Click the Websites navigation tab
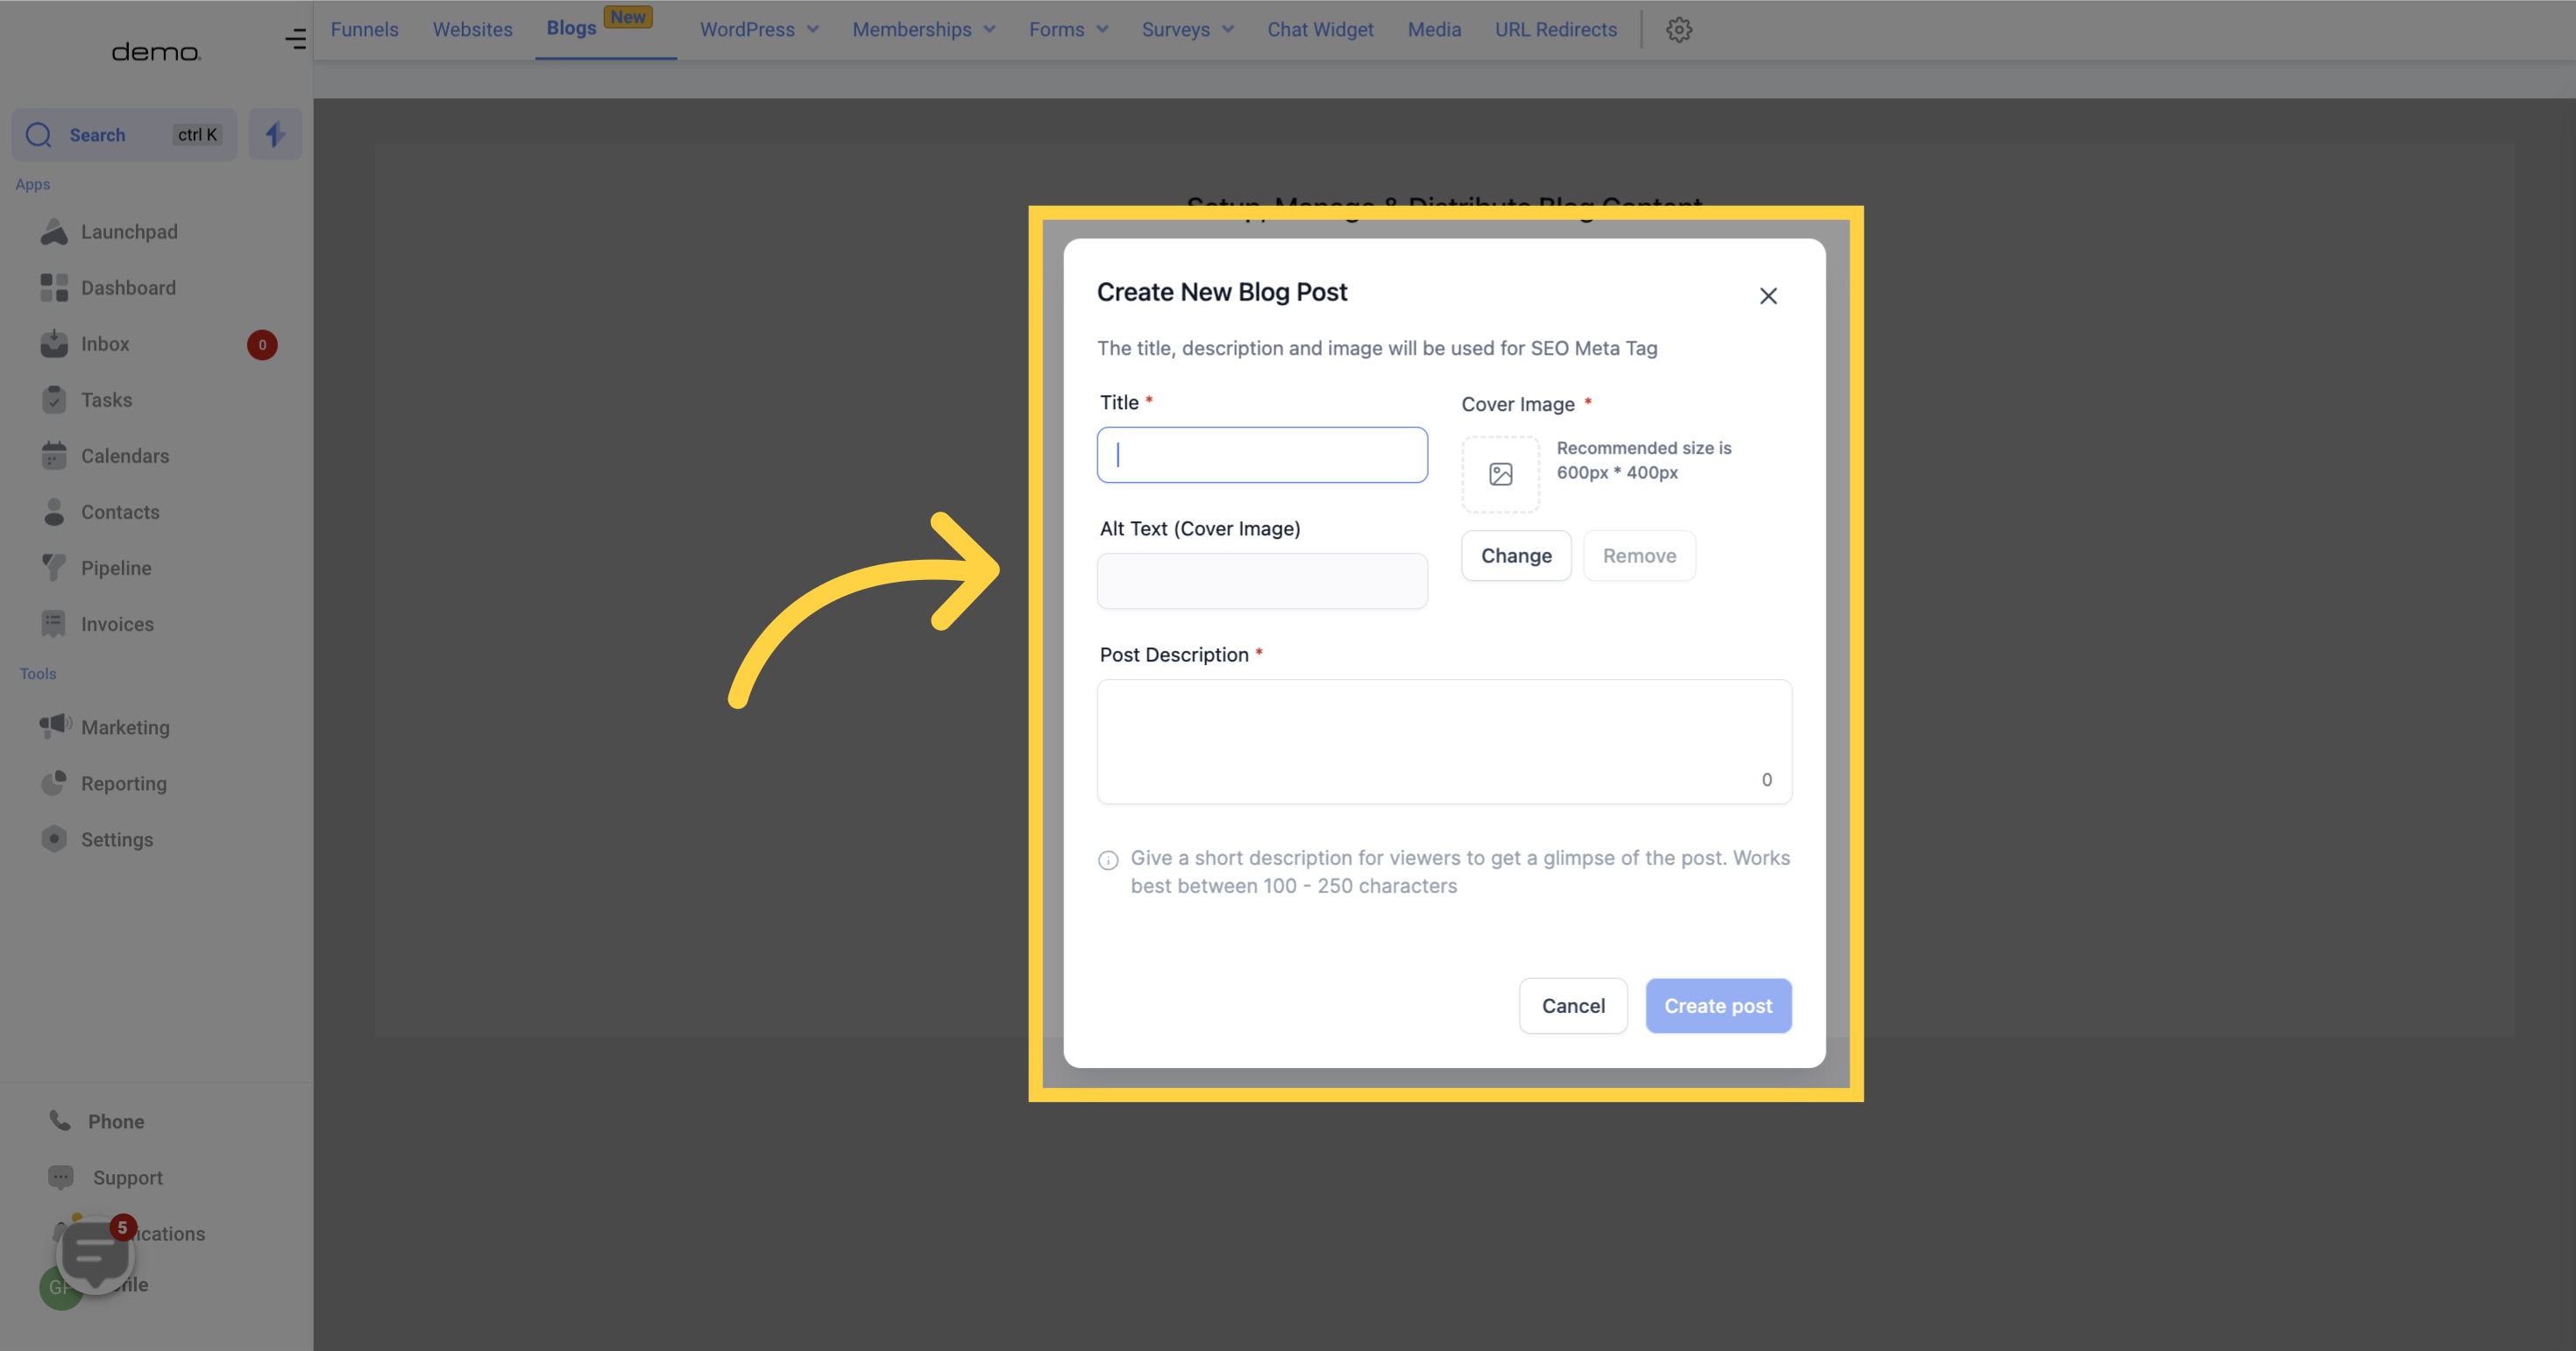This screenshot has height=1351, width=2576. (x=472, y=29)
